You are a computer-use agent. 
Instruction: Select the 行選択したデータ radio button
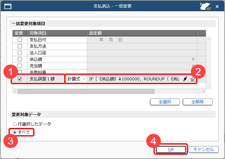(14, 124)
